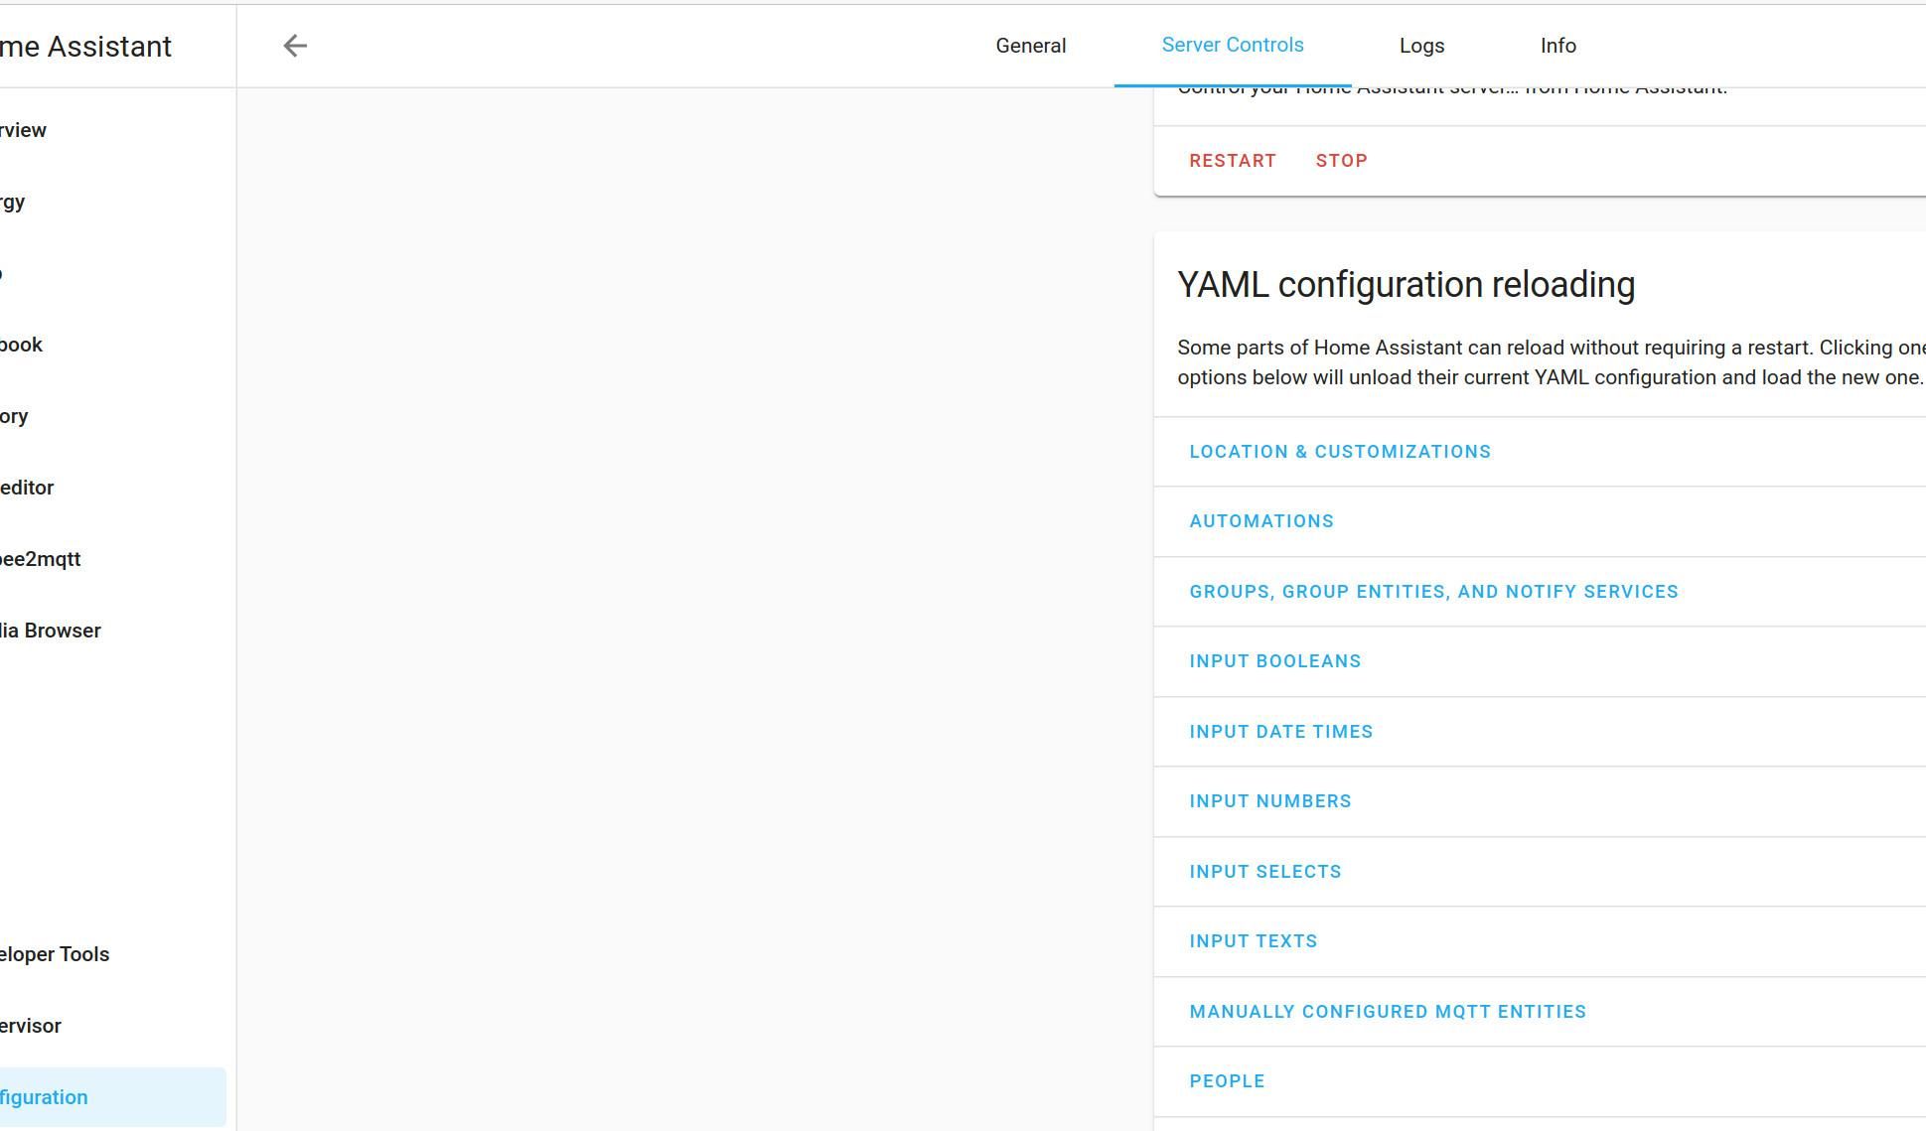Select the Server Controls tab
Screen dimensions: 1926x1131
(x=1232, y=46)
